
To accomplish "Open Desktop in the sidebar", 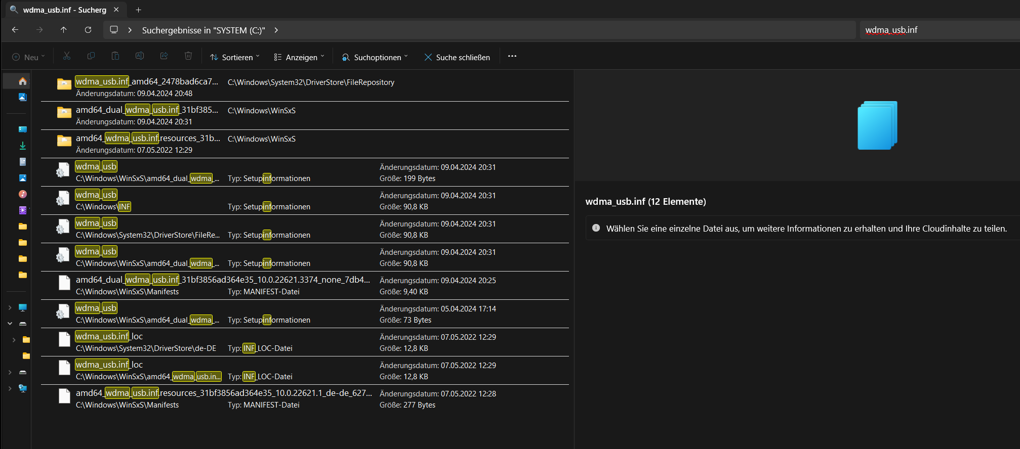I will [x=22, y=129].
